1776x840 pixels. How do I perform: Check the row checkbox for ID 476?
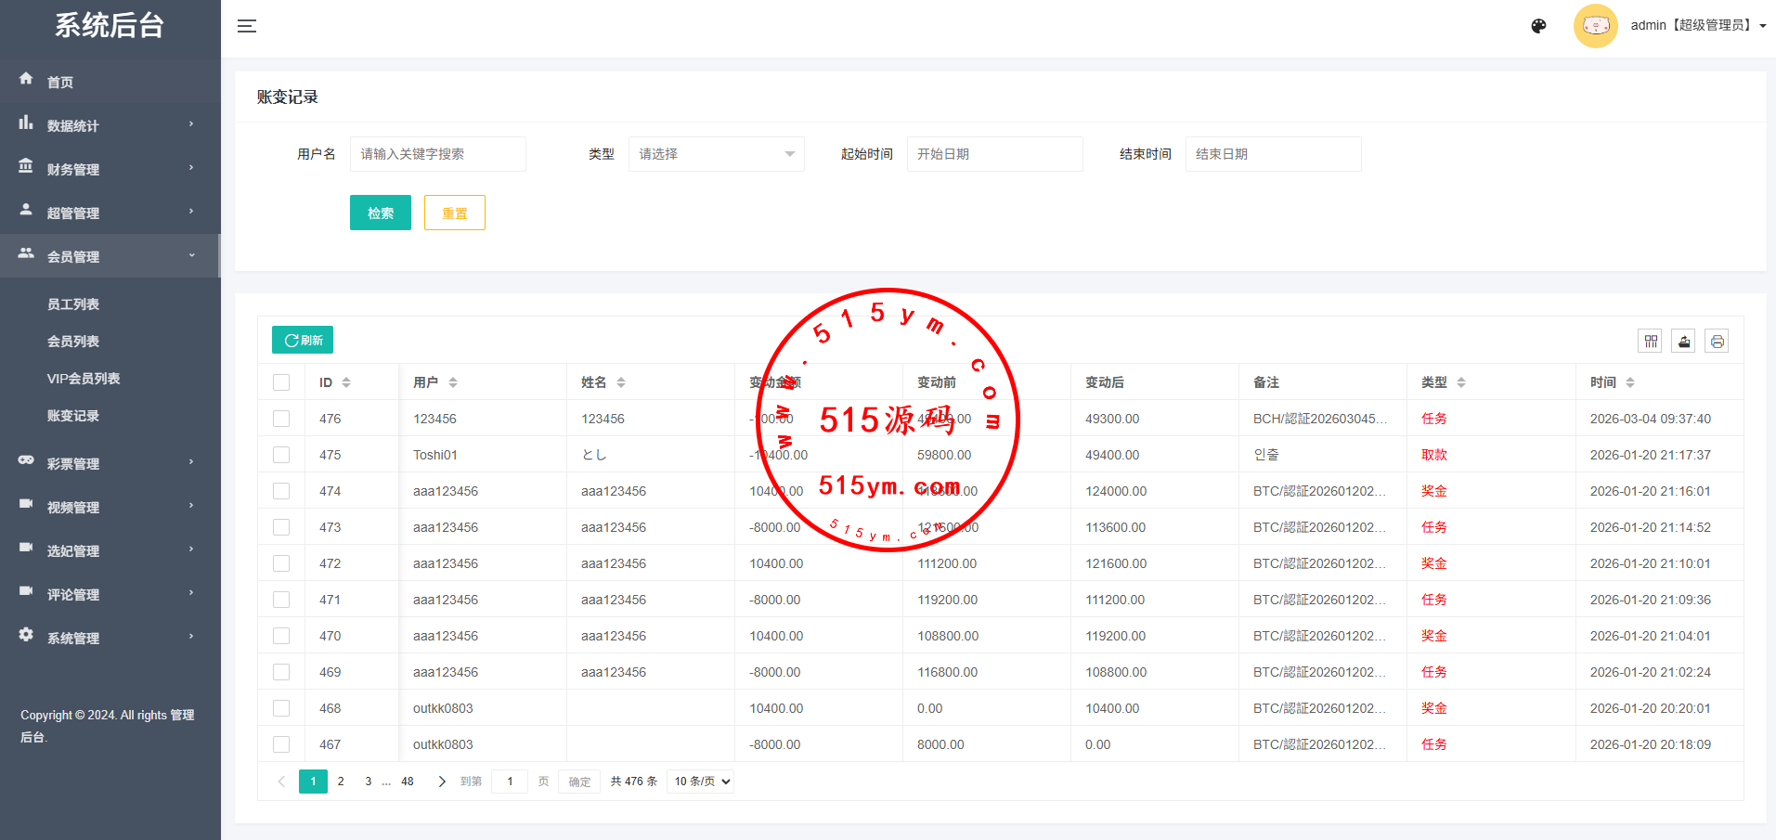281,419
